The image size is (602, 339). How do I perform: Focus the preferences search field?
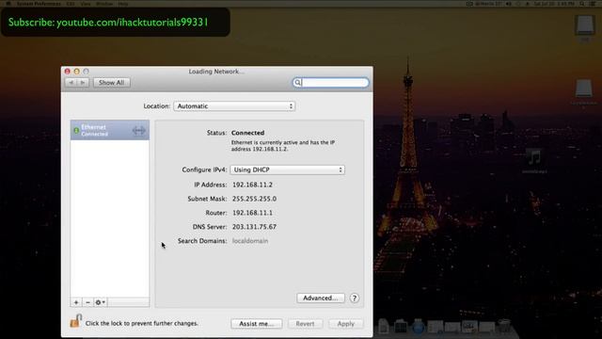click(330, 83)
